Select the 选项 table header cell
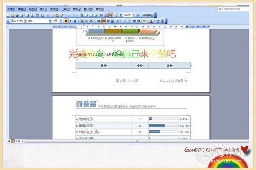This screenshot has width=256, height=170. coord(104,65)
